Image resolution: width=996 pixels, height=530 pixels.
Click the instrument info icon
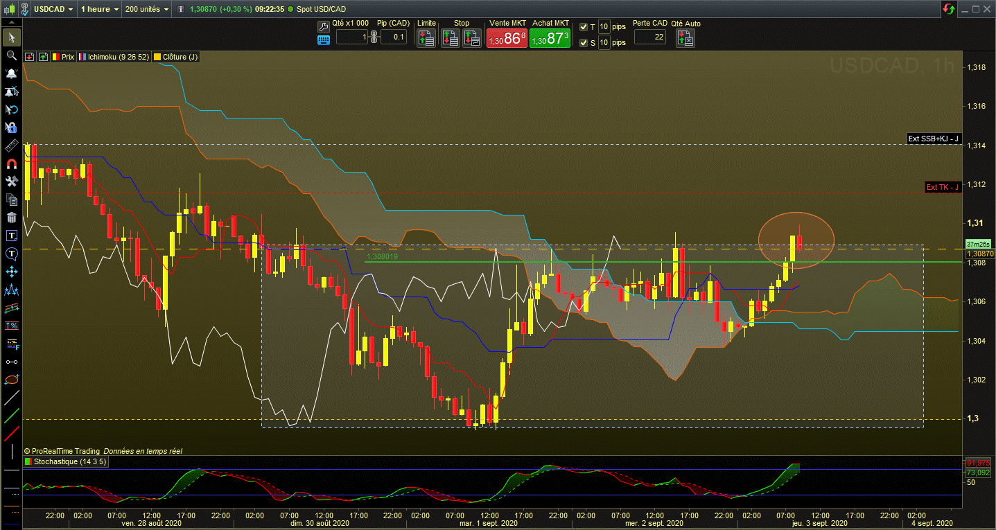tap(181, 10)
